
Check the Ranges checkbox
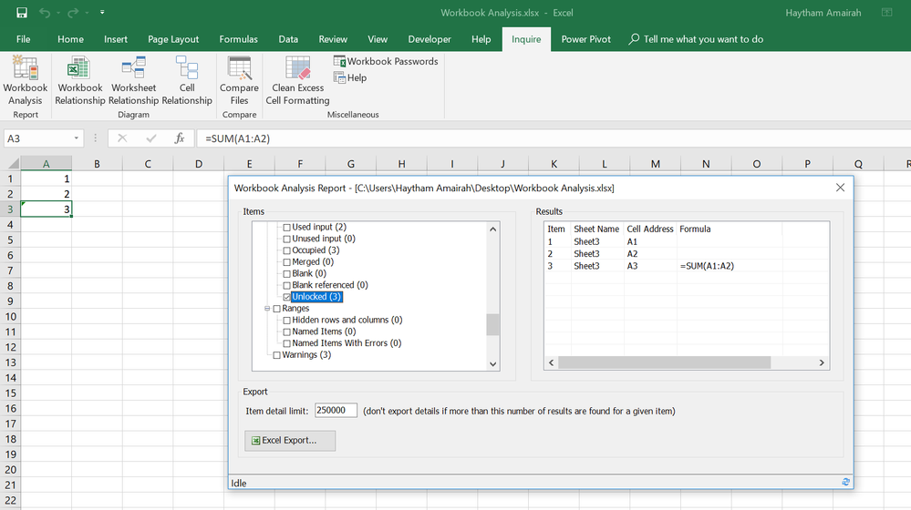coord(276,309)
